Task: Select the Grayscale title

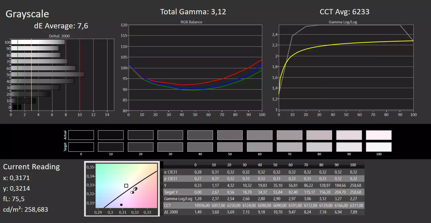Action: (x=27, y=14)
